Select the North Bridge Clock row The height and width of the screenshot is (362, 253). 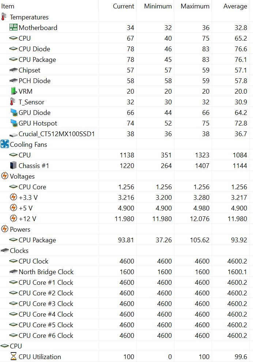46,272
